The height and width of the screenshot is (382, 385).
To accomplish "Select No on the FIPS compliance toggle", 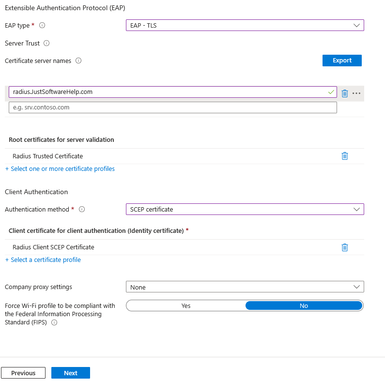I will pos(304,306).
